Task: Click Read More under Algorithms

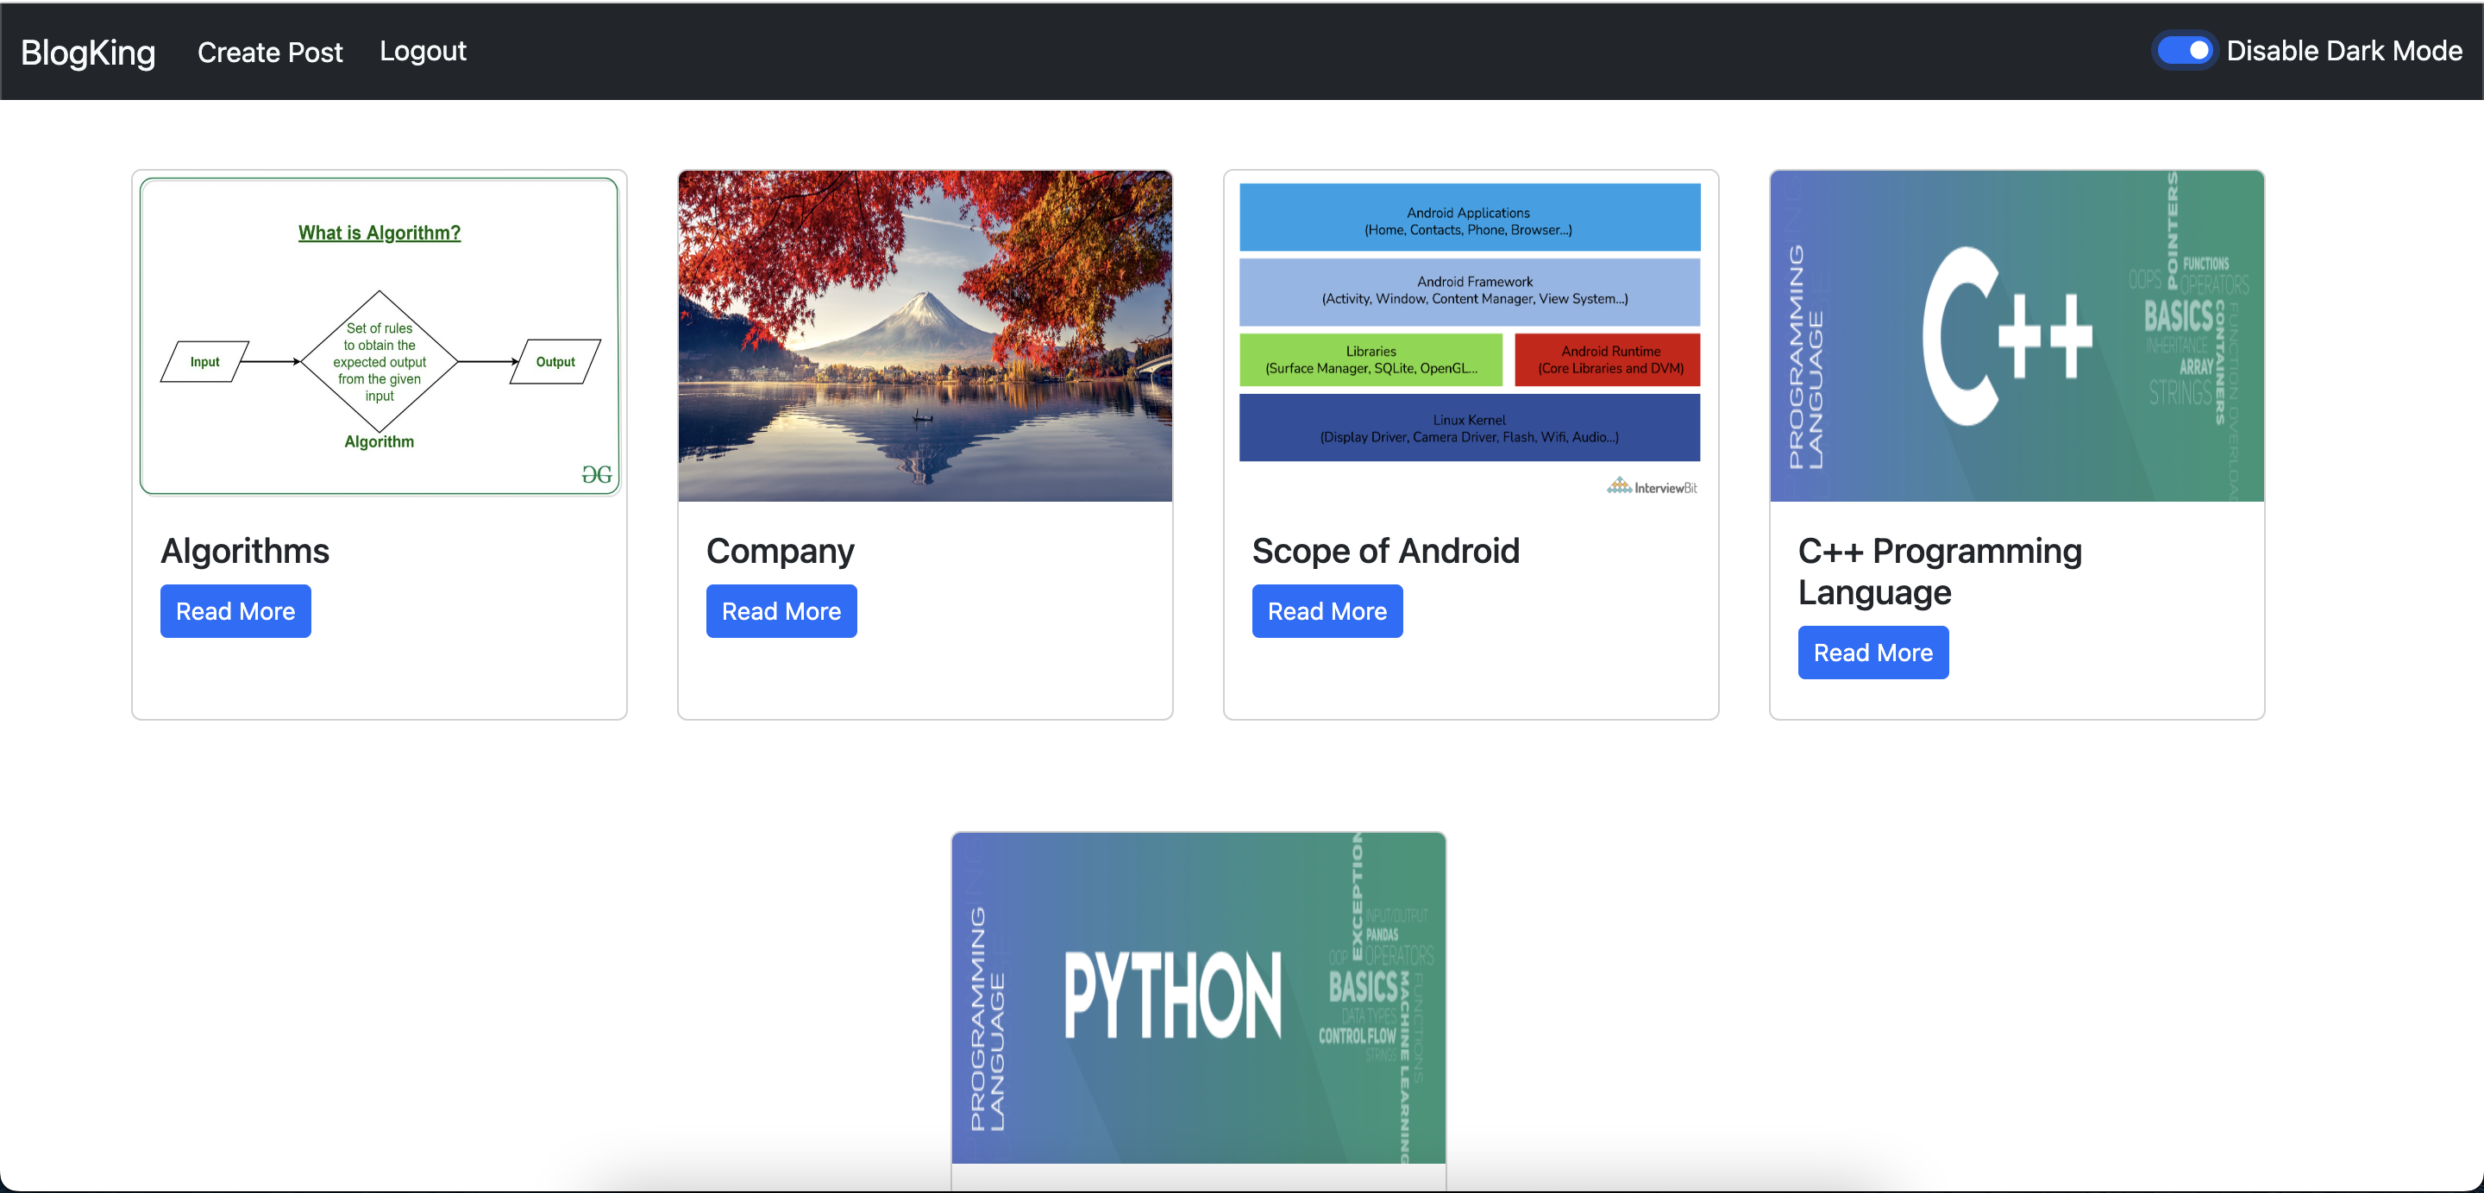Action: click(x=235, y=611)
